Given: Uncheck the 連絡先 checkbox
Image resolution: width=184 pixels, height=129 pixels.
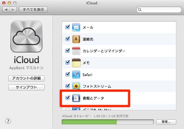Looking at the screenshot, I should tap(68, 39).
